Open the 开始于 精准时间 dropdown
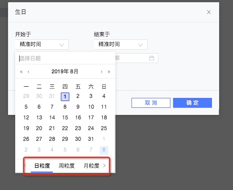 42,44
